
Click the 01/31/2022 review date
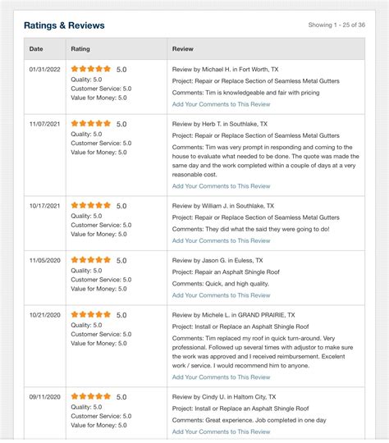[44, 70]
